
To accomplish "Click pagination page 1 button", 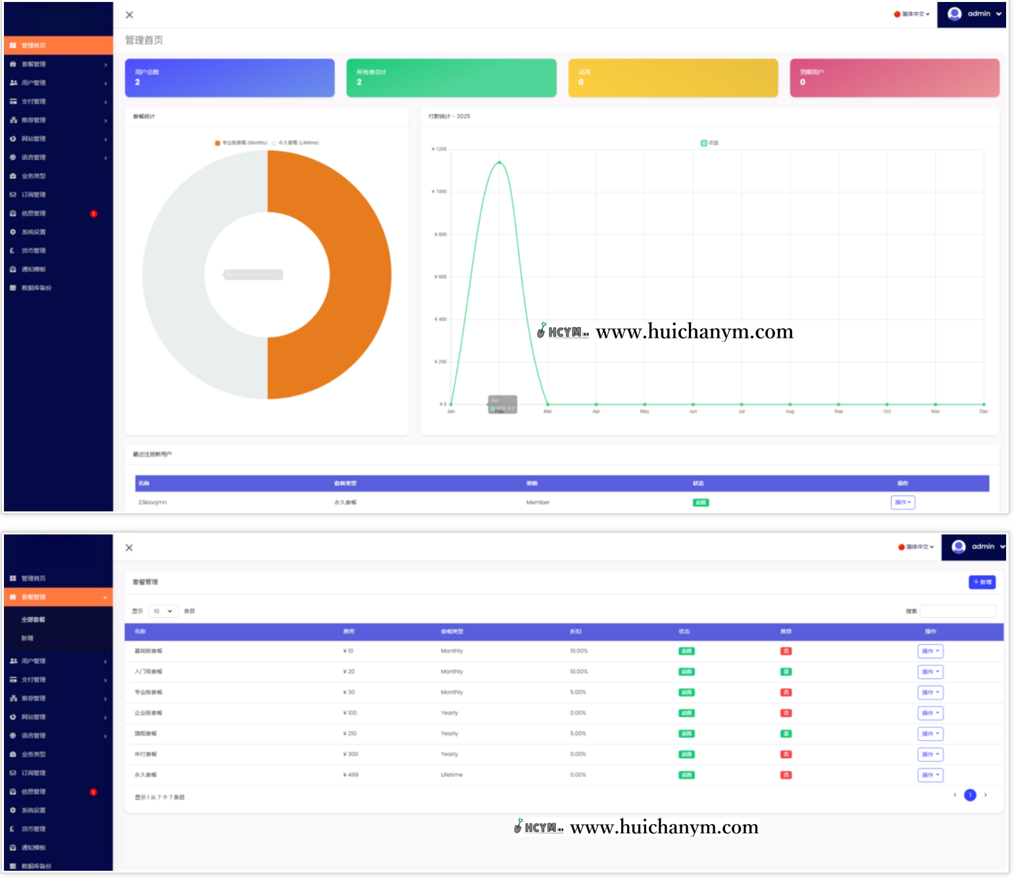I will pos(969,795).
